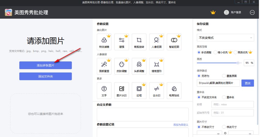This screenshot has width=260, height=137.
Task: Click 添加文件夹 add folder button
Action: tap(45, 76)
